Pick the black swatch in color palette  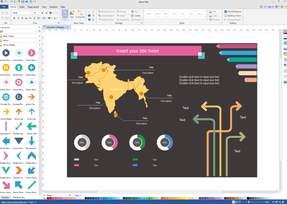coord(248,198)
